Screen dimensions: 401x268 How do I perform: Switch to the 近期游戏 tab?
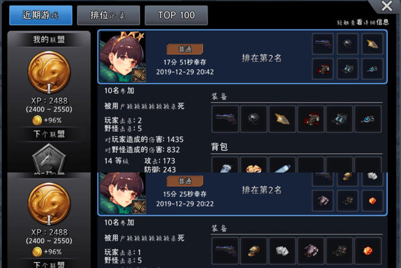(41, 15)
